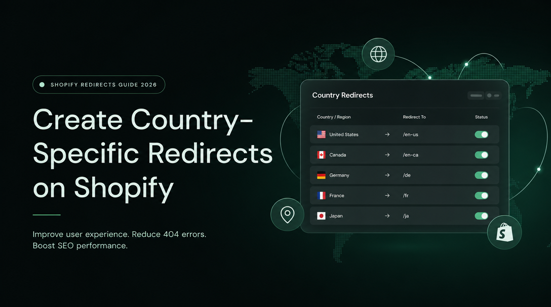Click the Shopify bag logo icon
The image size is (551, 307).
point(504,232)
